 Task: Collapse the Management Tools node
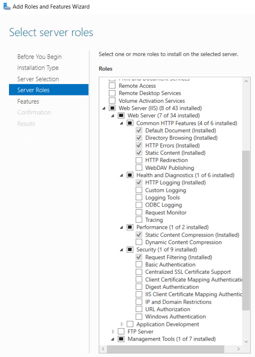pos(113,339)
